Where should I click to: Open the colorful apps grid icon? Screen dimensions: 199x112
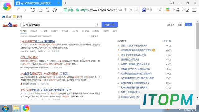tap(168, 10)
